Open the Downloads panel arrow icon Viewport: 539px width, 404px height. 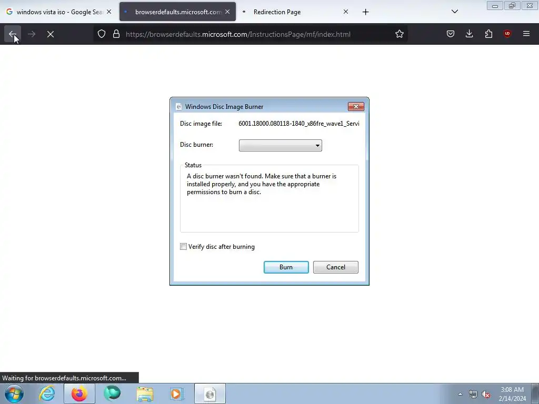click(469, 34)
